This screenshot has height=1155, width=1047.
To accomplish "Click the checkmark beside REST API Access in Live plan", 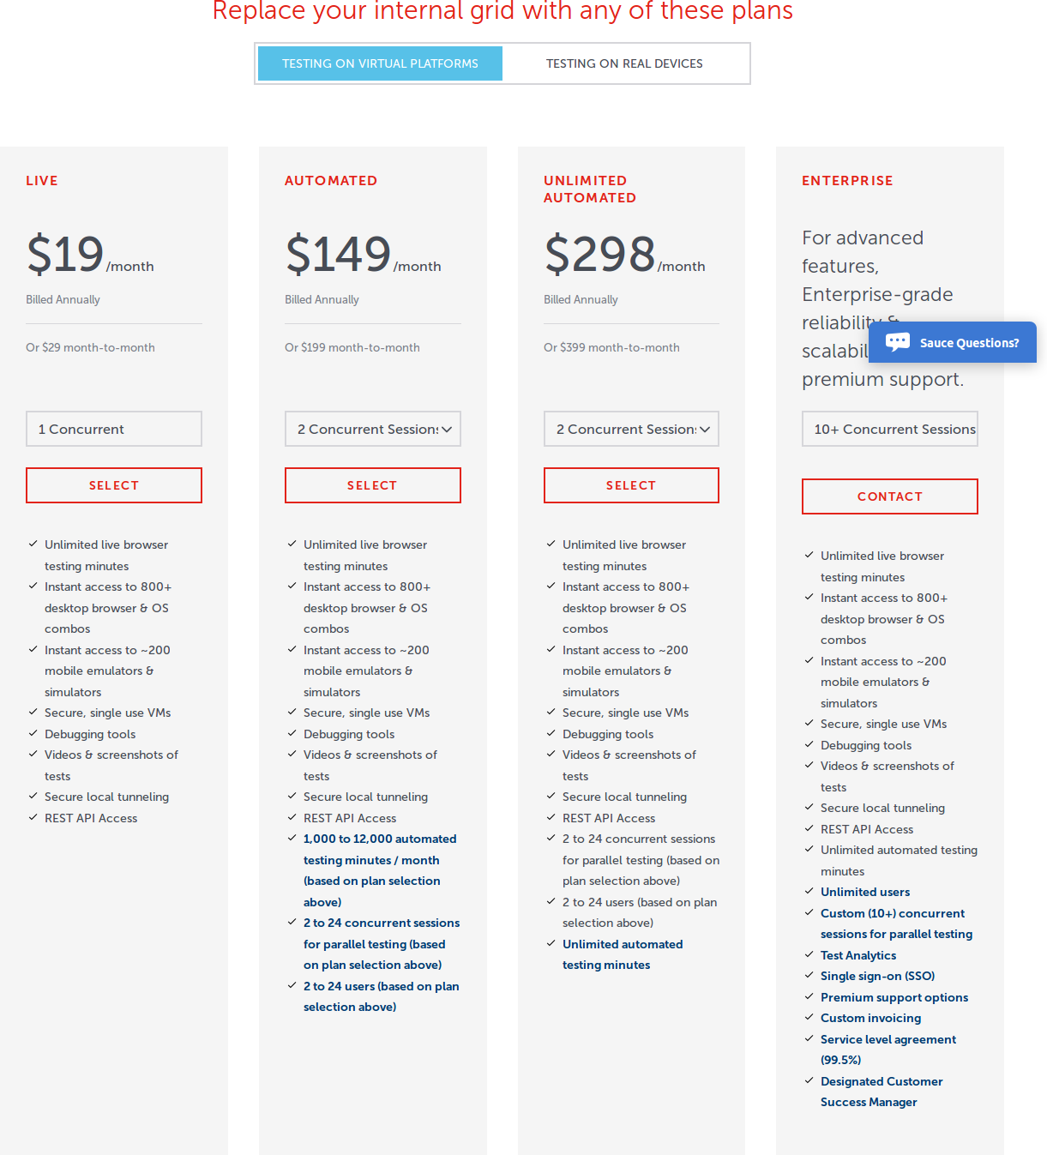I will pyautogui.click(x=33, y=817).
